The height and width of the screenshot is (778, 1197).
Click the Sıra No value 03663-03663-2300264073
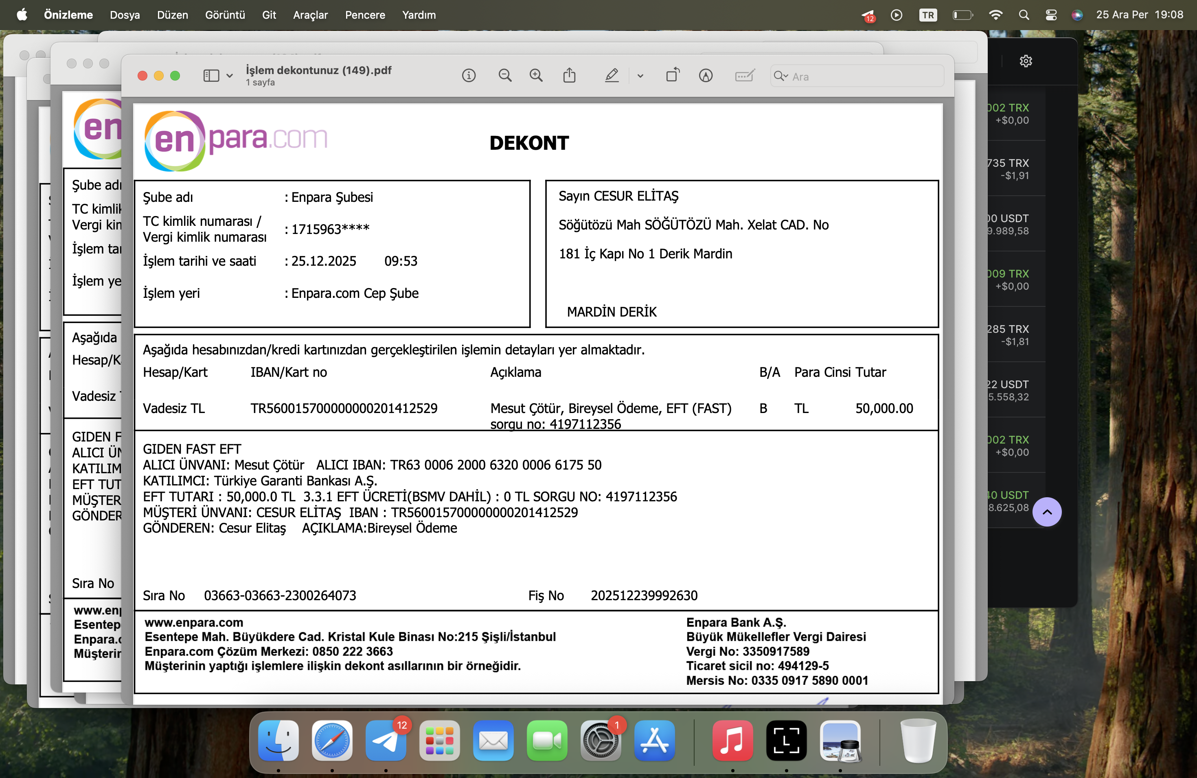(280, 596)
